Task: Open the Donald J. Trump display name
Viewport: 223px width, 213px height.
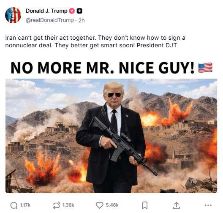Action: click(46, 11)
